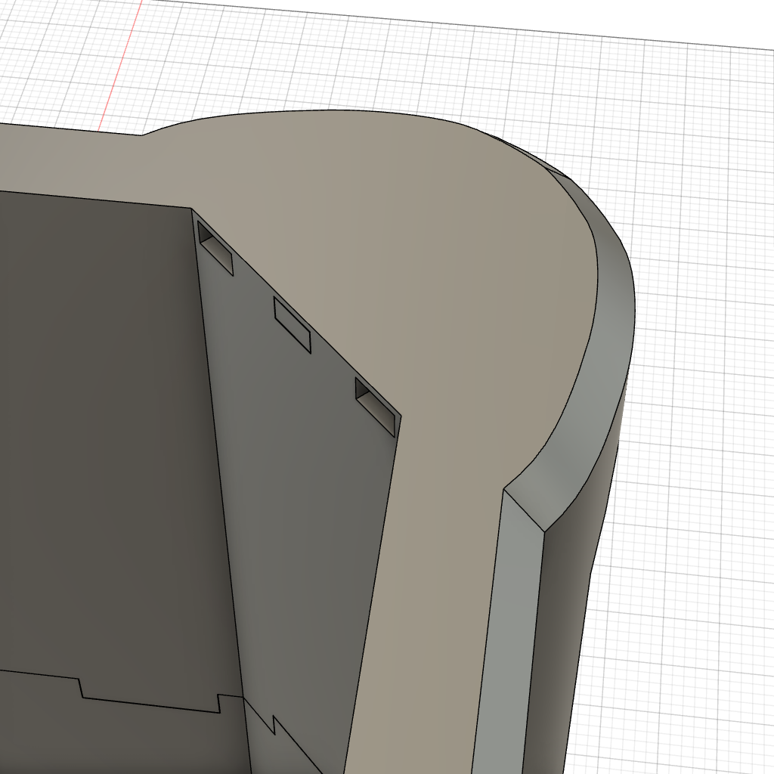The width and height of the screenshot is (774, 774).
Task: Select the lowest rectangular slot near the wall corner
Action: pyautogui.click(x=376, y=407)
